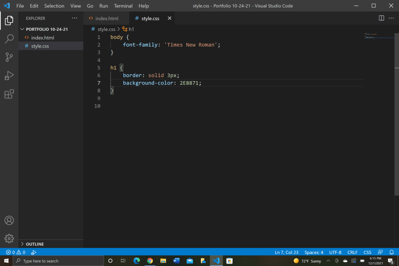Open the Source Control view

[x=9, y=57]
